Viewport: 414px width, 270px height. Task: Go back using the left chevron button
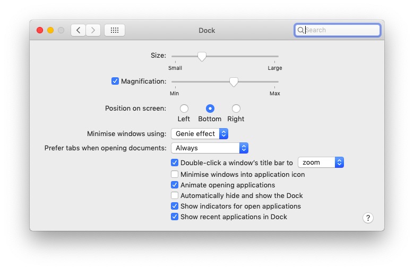[x=78, y=30]
